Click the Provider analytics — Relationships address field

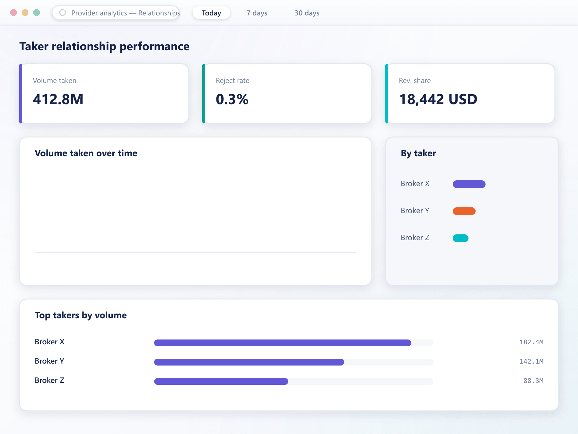point(116,13)
